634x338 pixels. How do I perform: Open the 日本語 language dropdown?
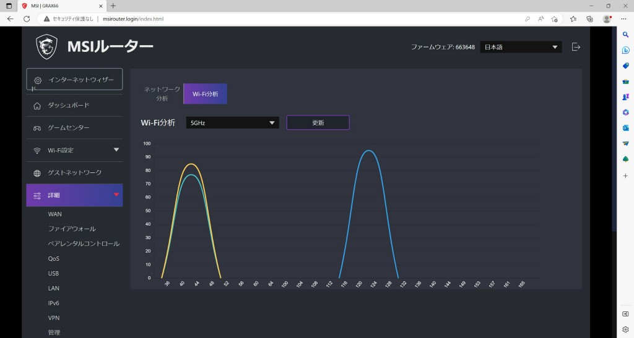[x=521, y=47]
